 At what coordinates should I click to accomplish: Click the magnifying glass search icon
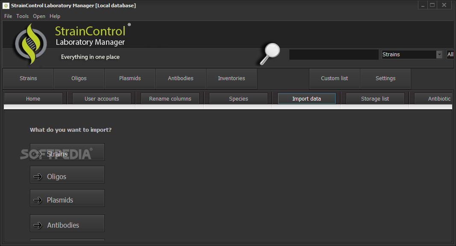[270, 54]
